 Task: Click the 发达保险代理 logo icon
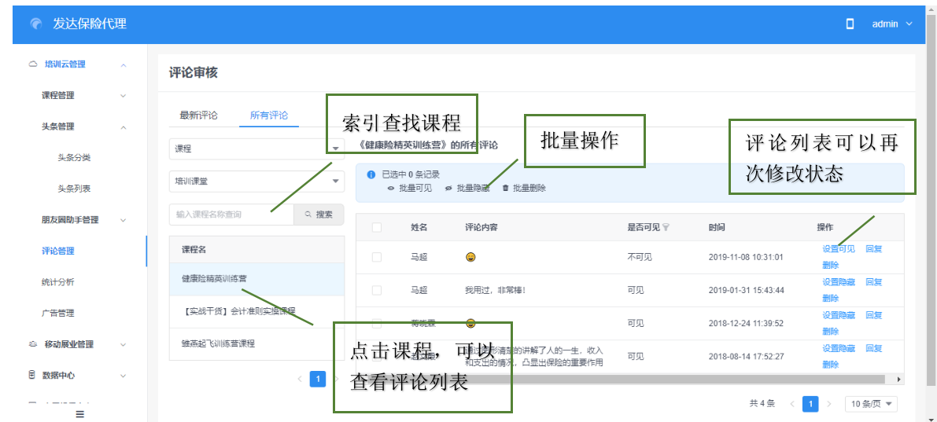pyautogui.click(x=36, y=24)
